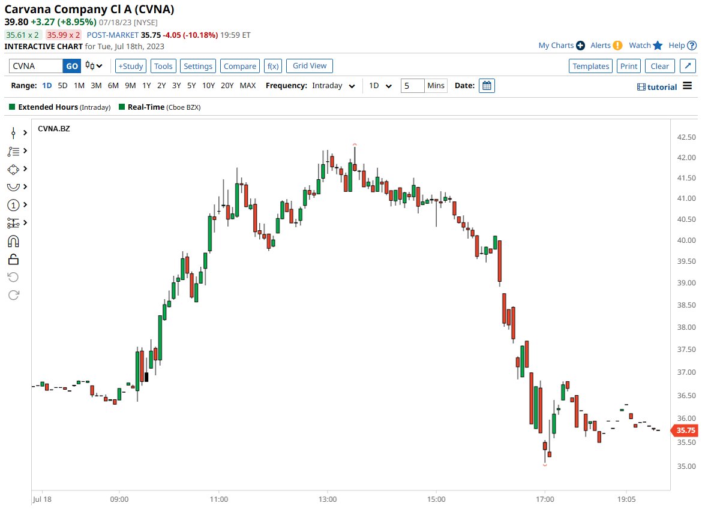Switch to Grid View
708x515 pixels.
[309, 66]
